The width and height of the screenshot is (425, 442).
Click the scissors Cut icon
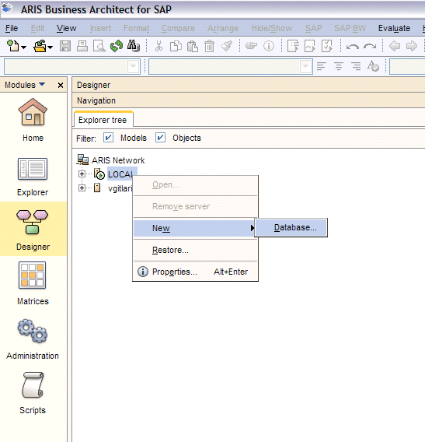[x=159, y=46]
